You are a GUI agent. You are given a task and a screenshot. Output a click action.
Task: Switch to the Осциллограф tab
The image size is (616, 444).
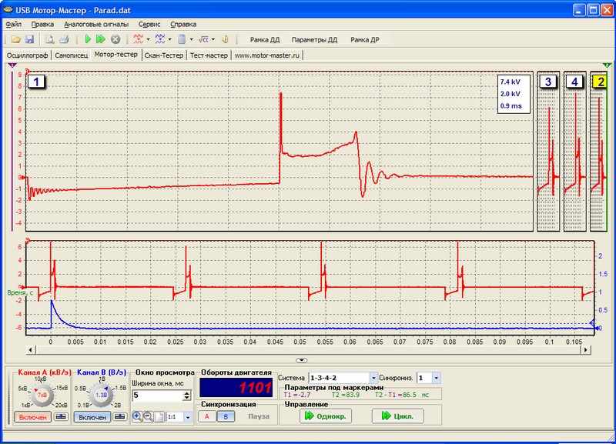click(28, 55)
